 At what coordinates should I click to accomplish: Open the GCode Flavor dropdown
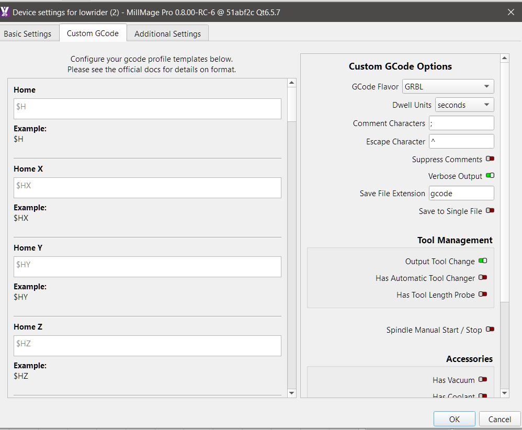click(448, 87)
